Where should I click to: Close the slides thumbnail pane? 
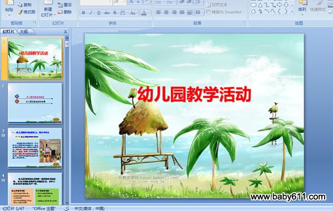coord(65,32)
